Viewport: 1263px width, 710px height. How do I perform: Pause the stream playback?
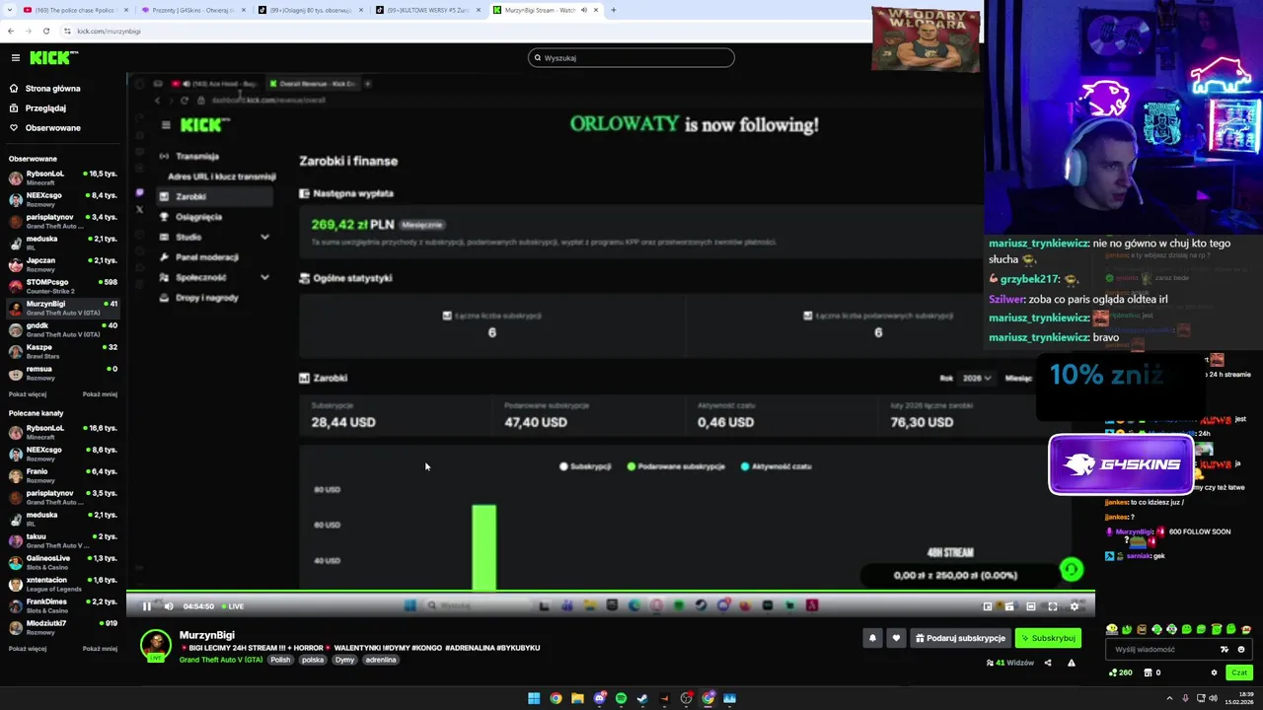tap(147, 606)
